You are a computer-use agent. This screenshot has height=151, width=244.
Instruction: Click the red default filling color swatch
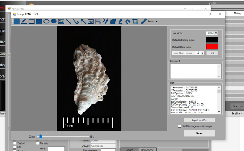click(x=212, y=47)
